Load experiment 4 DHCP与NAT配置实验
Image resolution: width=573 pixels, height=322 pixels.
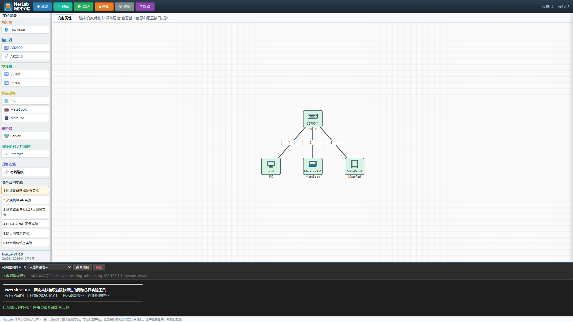pos(25,224)
